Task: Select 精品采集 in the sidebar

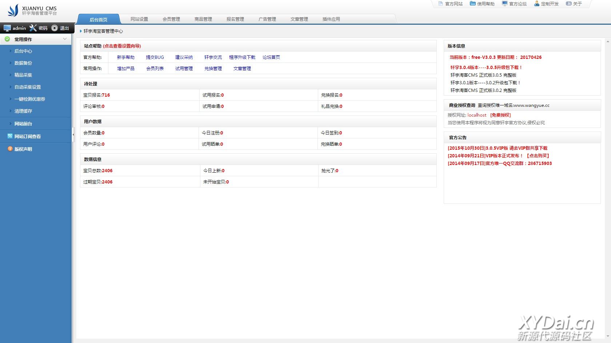Action: tap(23, 75)
